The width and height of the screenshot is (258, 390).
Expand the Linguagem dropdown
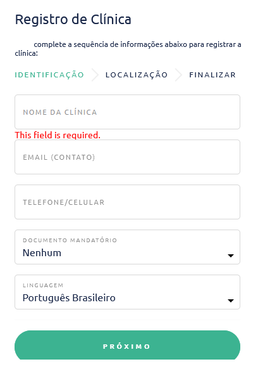(x=127, y=292)
